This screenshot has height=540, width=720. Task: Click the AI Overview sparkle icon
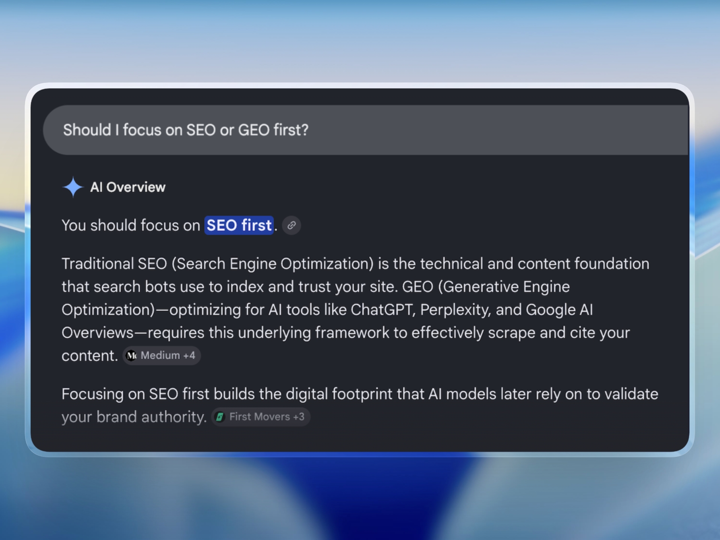pyautogui.click(x=73, y=187)
